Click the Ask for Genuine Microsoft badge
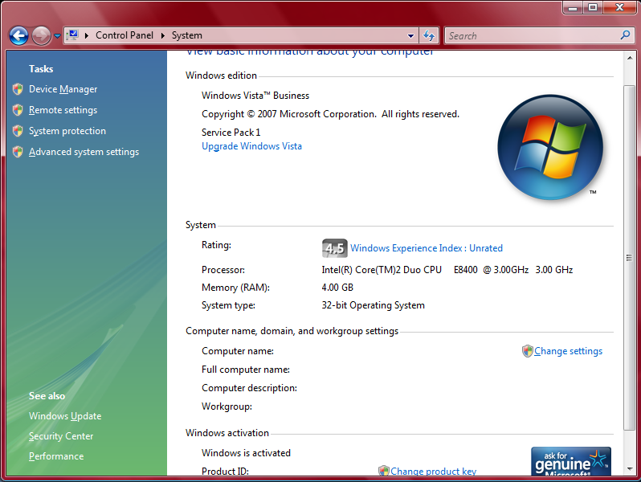Screen dimensions: 641x482 coord(571,461)
